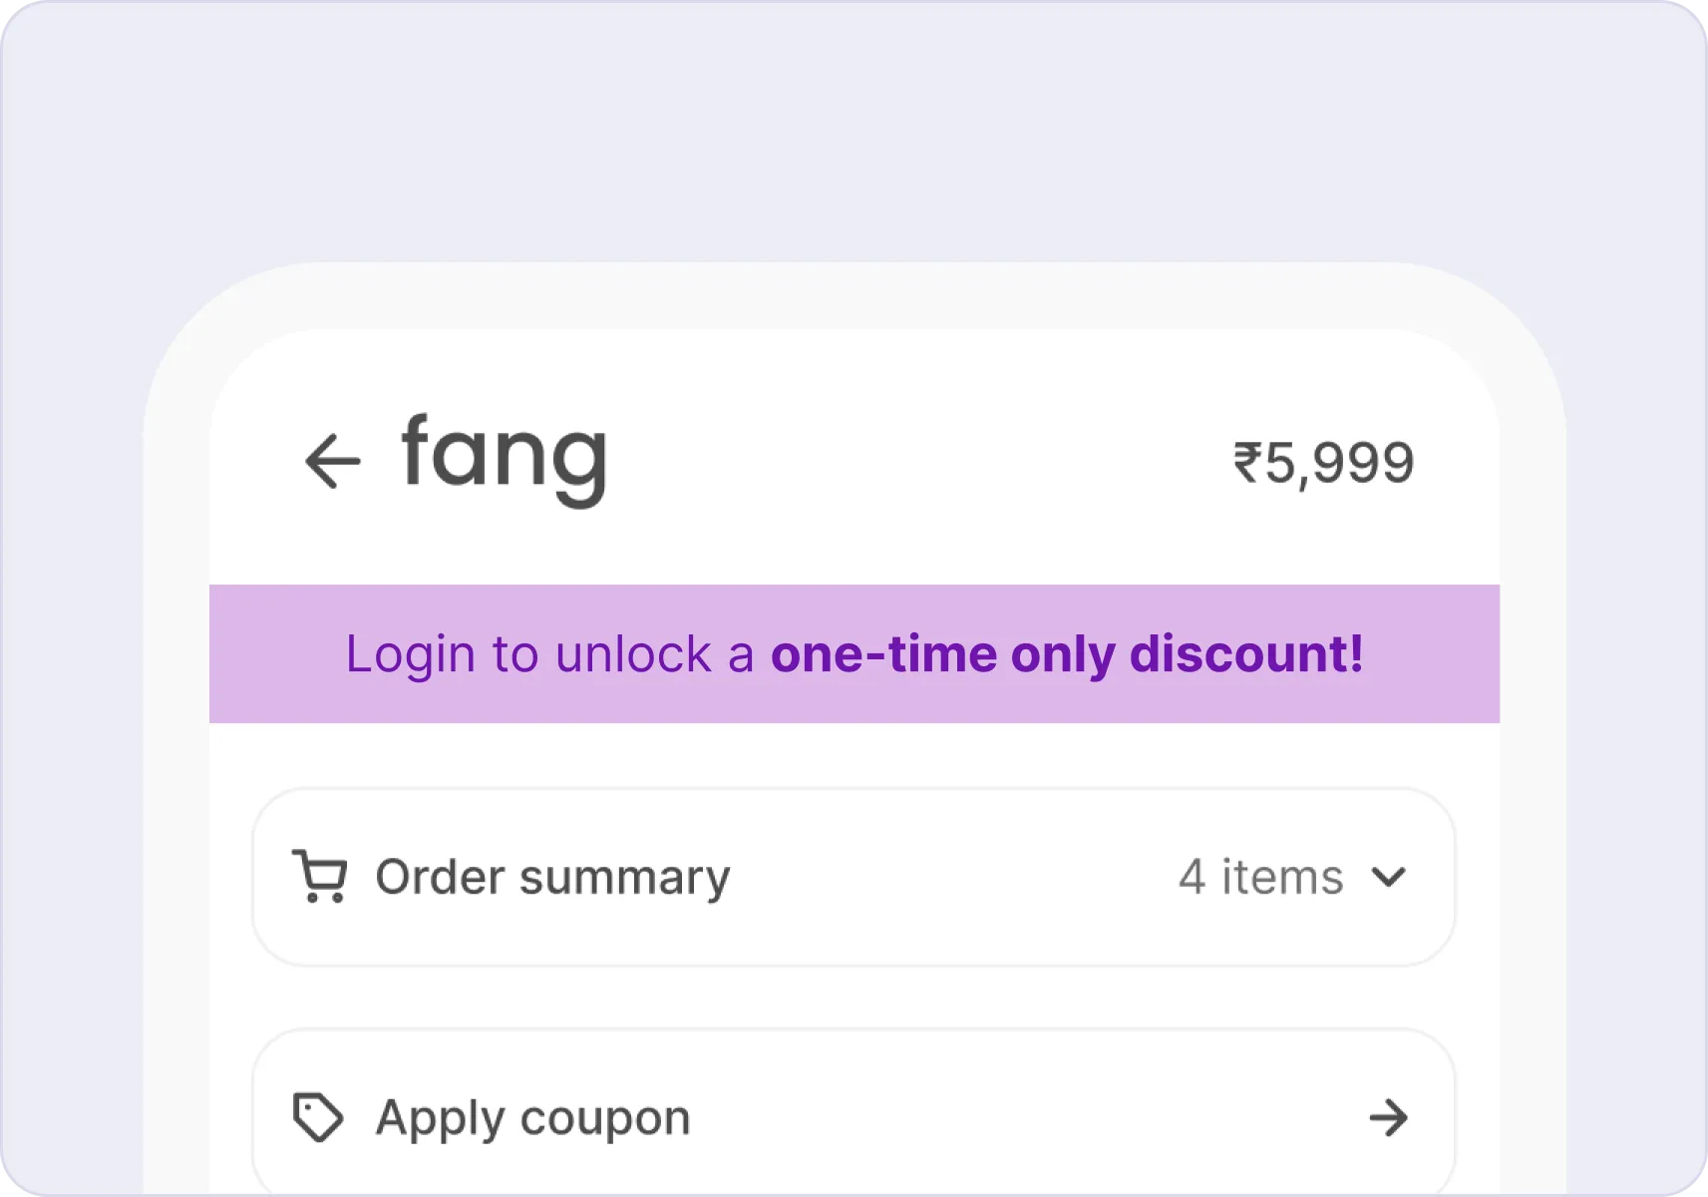Open the cart icon next to Order summary
This screenshot has height=1197, width=1708.
319,876
